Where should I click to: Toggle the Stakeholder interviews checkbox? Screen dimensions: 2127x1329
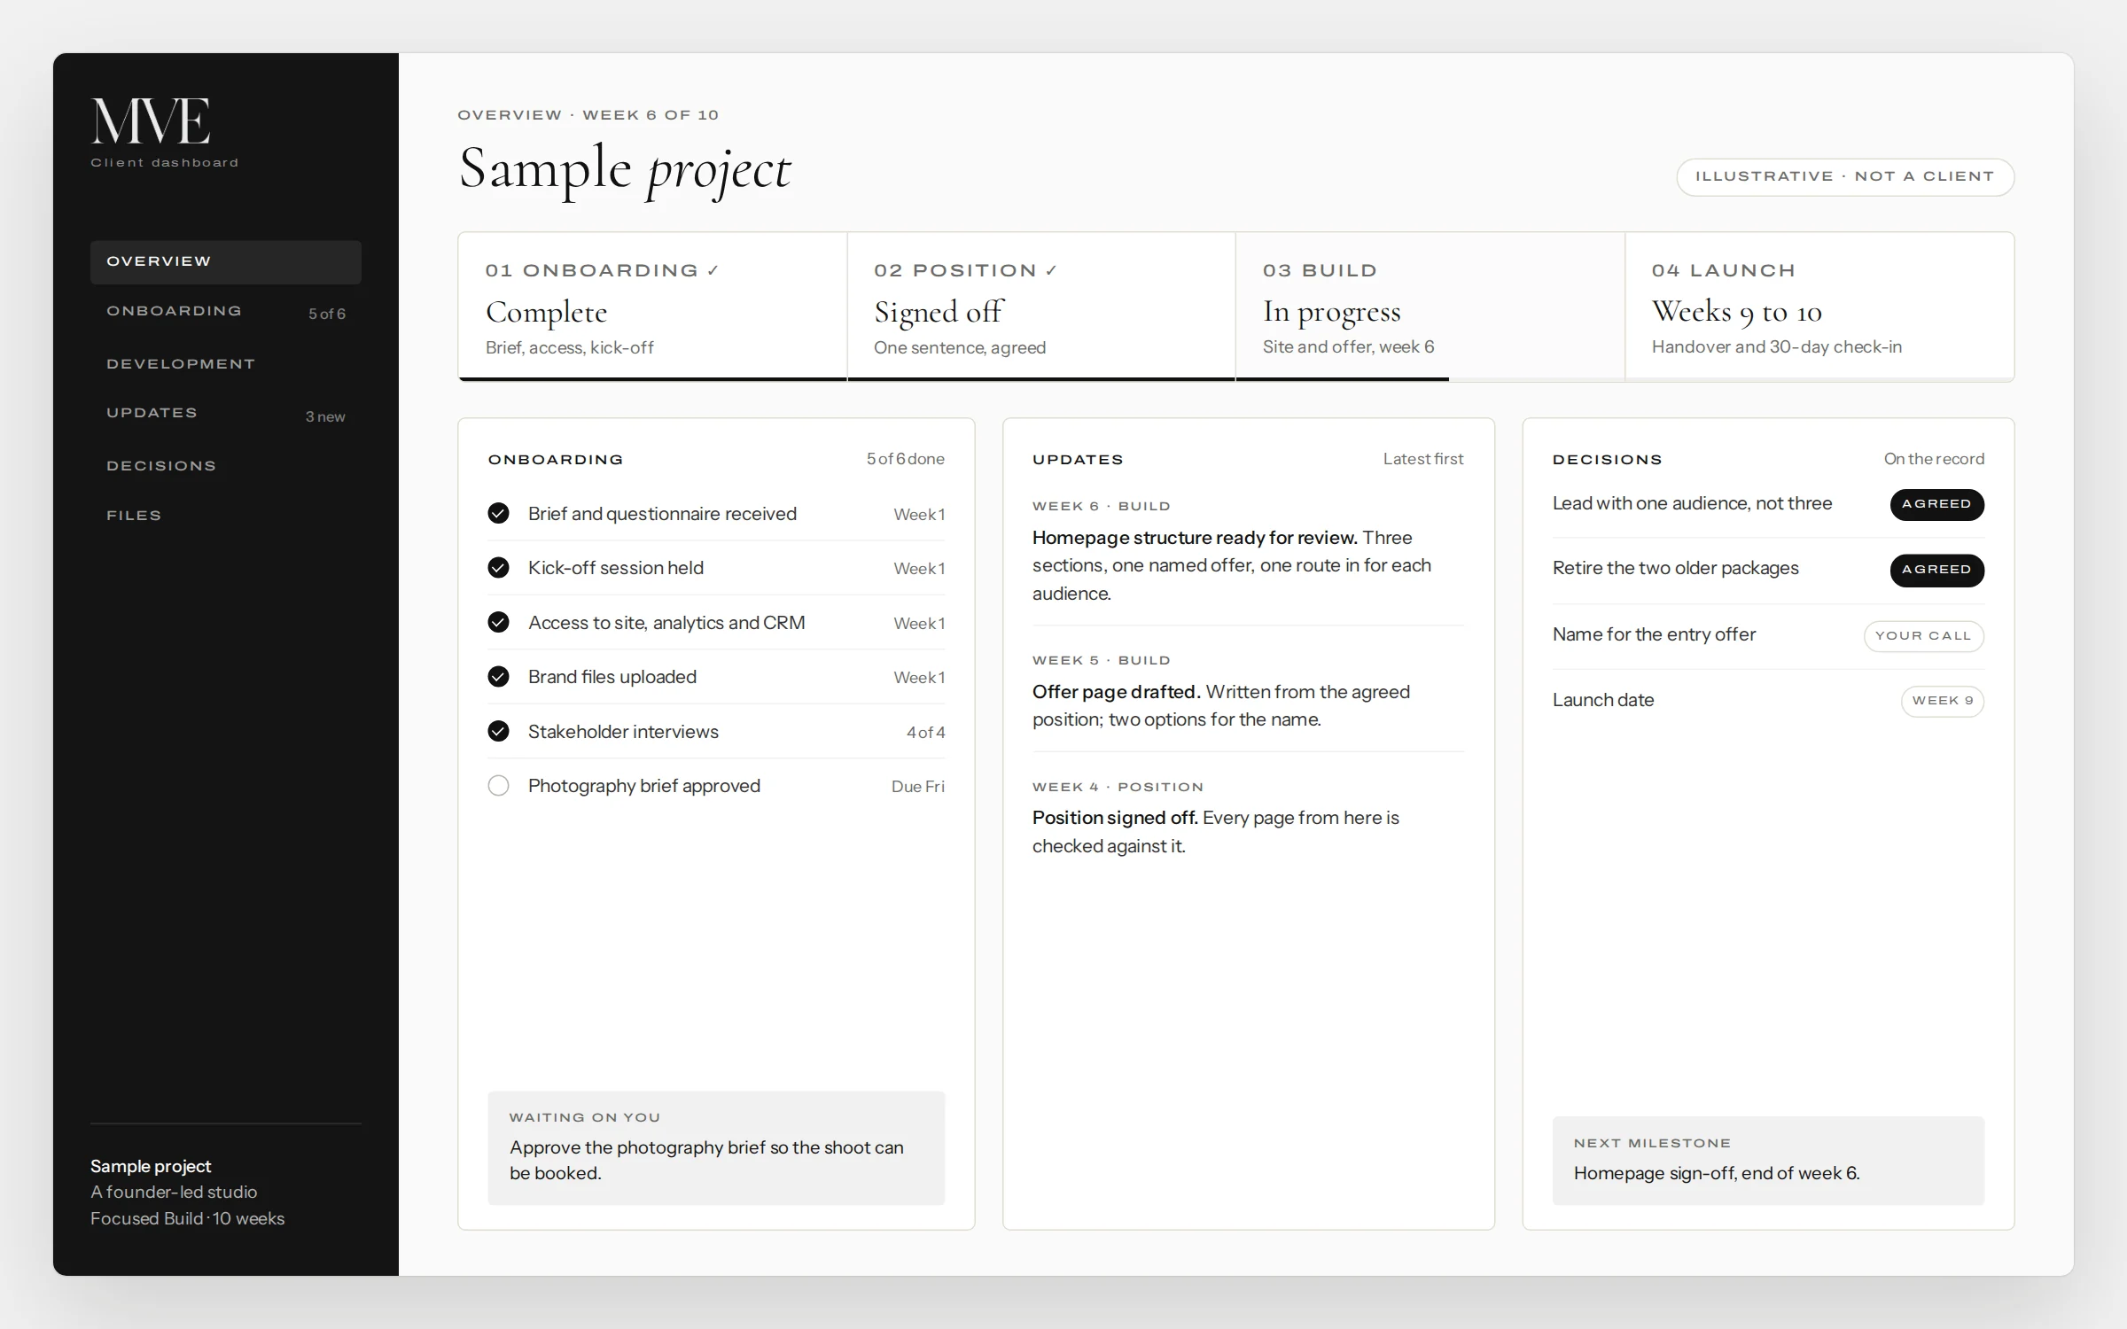click(499, 732)
